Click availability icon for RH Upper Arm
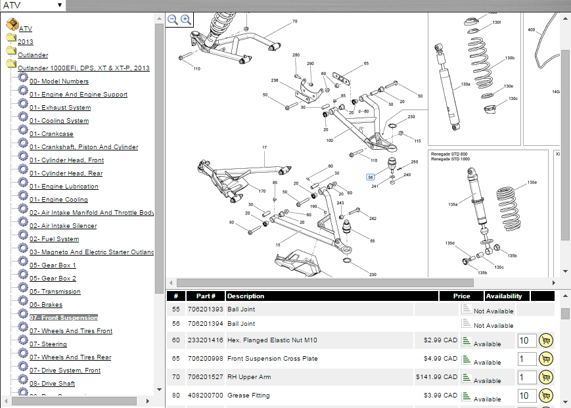This screenshot has height=408, width=571. [467, 378]
